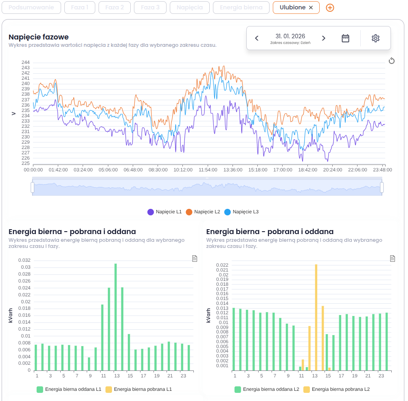Viewport: 408px width, 401px height.
Task: Go to next day with right arrow
Action: pyautogui.click(x=324, y=38)
